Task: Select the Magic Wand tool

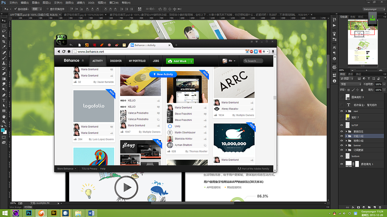Action: pos(4,36)
